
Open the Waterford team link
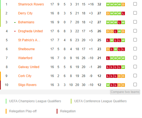click(25, 58)
